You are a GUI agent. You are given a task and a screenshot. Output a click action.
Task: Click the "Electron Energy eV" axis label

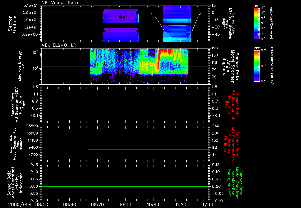tap(21, 66)
